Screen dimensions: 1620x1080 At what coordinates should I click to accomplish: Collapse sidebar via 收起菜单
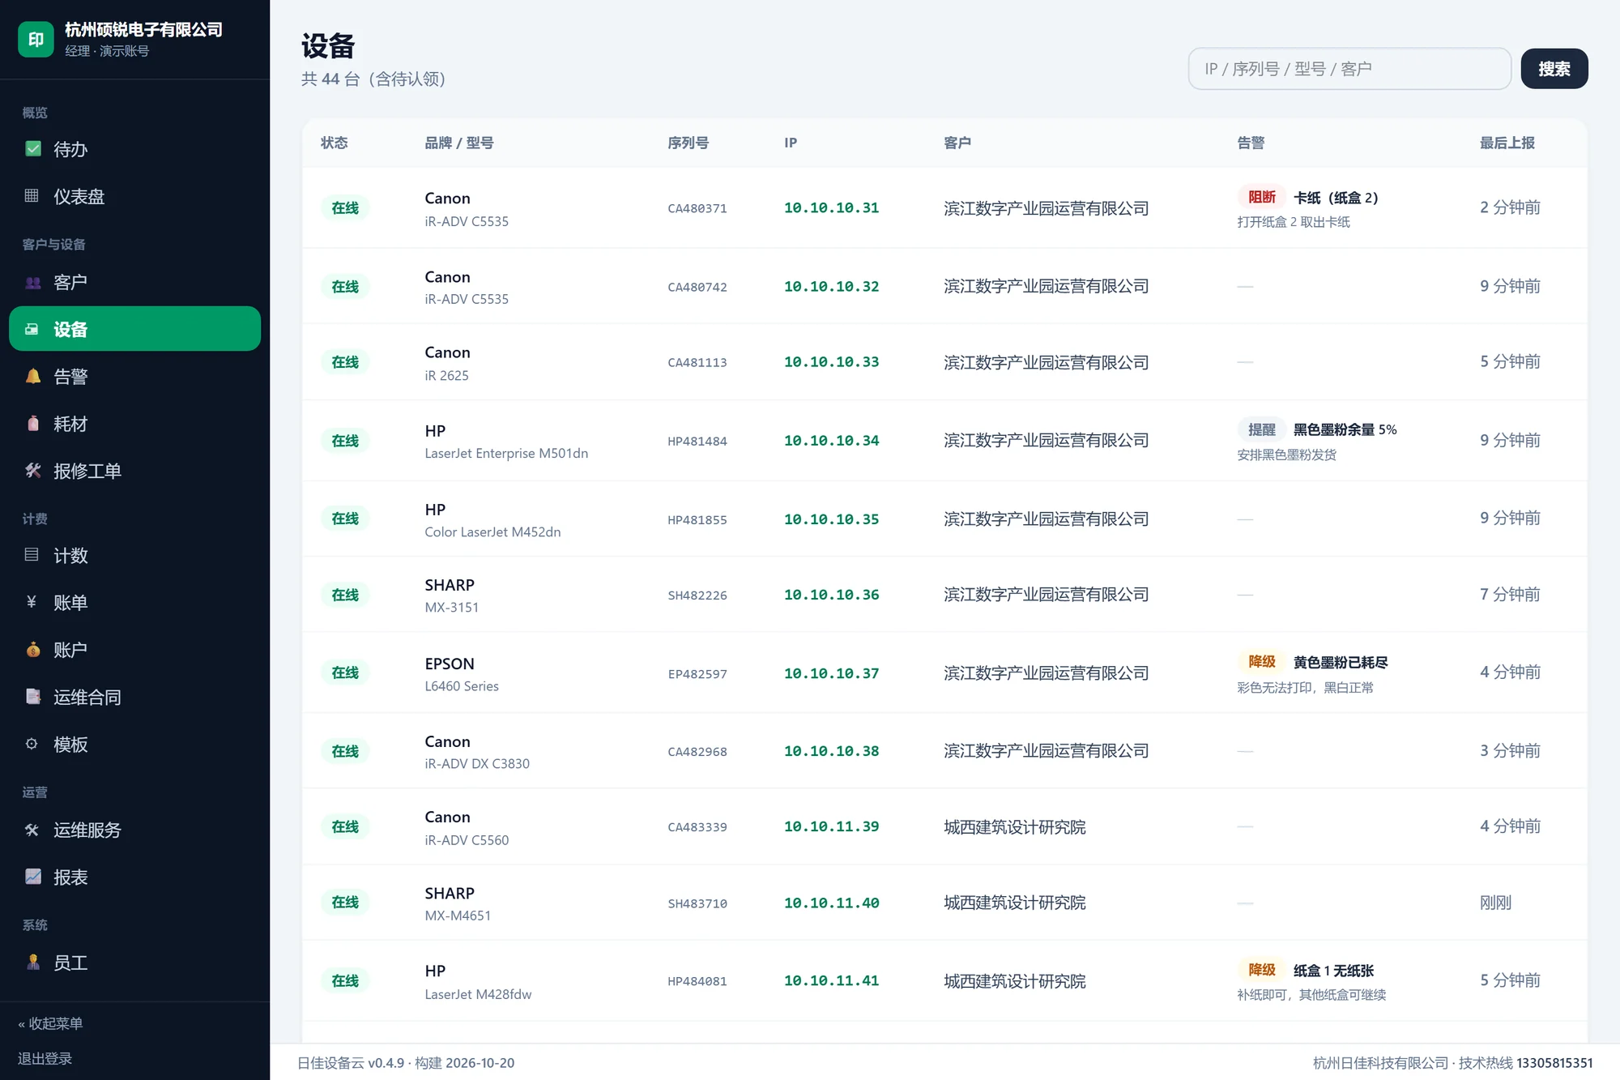[x=50, y=1023]
